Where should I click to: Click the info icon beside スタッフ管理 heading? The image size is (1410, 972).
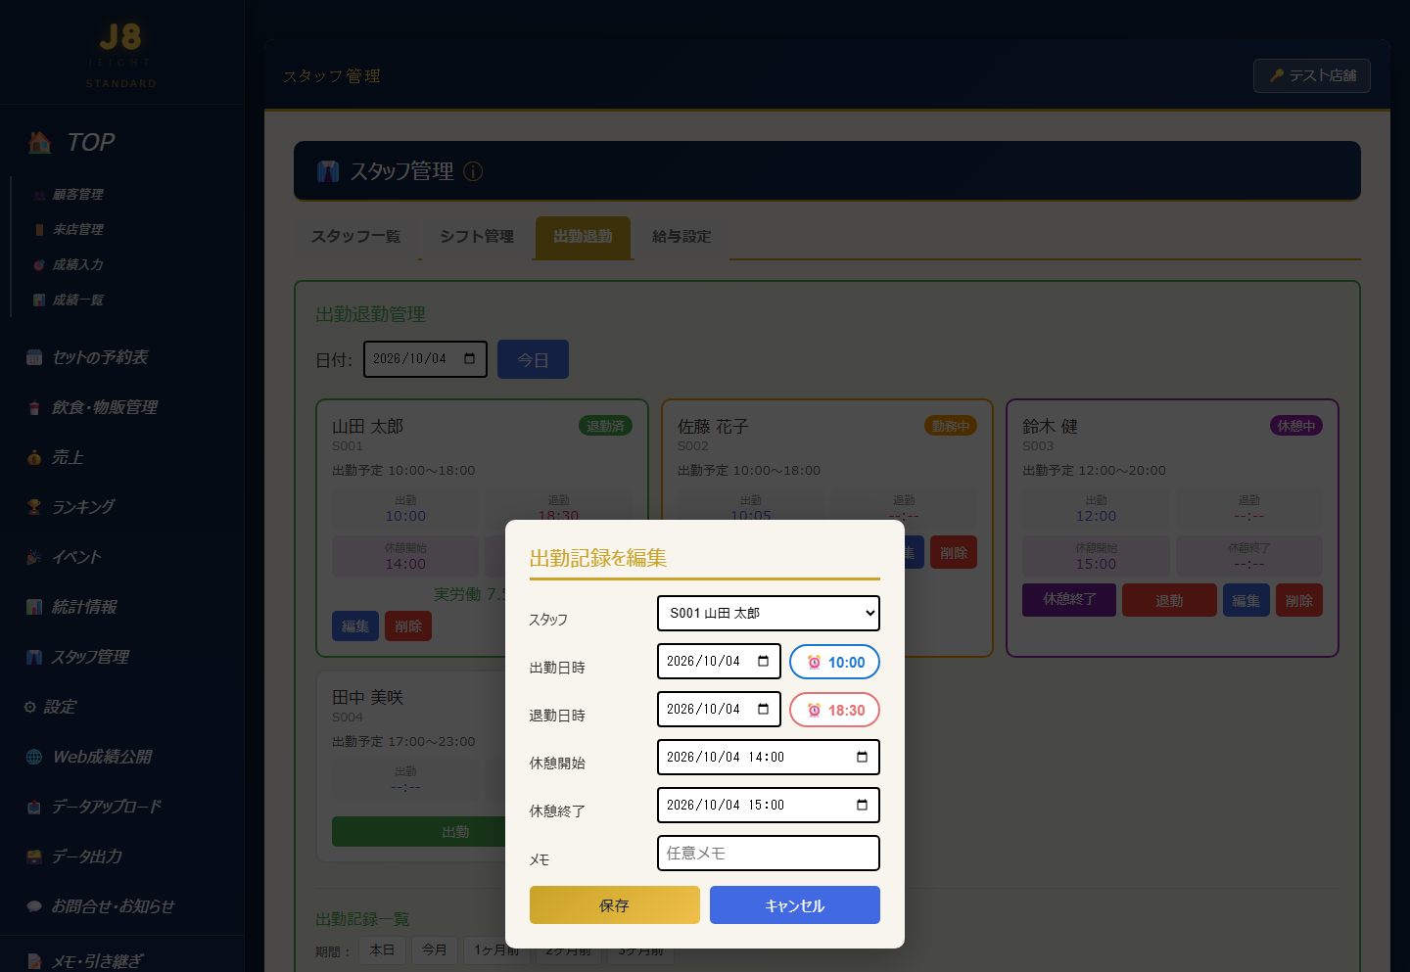473,171
